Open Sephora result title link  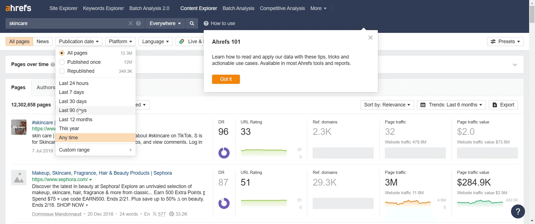(102, 173)
